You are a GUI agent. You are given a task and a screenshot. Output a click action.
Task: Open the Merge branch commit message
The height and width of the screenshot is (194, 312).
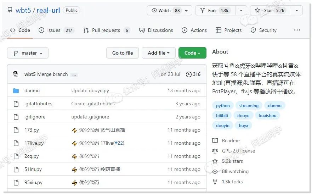52,74
